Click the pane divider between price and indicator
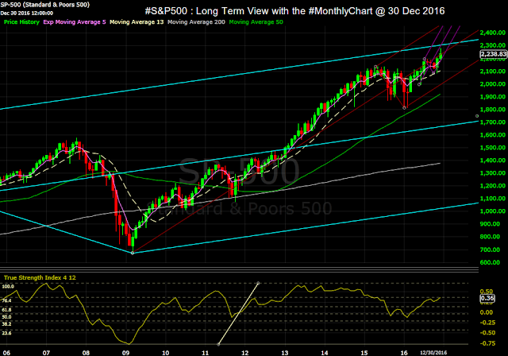Image resolution: width=508 pixels, height=356 pixels. click(239, 269)
